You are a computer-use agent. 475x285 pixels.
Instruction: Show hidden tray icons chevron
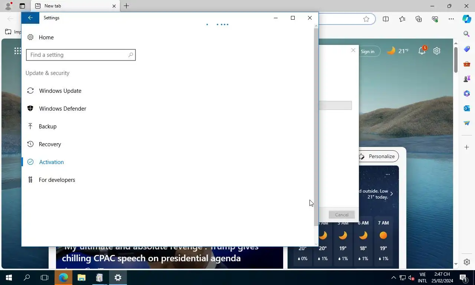[x=394, y=278]
